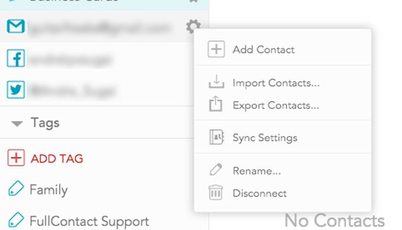The width and height of the screenshot is (402, 230).
Task: Select Rename… in the context menu
Action: (x=257, y=171)
